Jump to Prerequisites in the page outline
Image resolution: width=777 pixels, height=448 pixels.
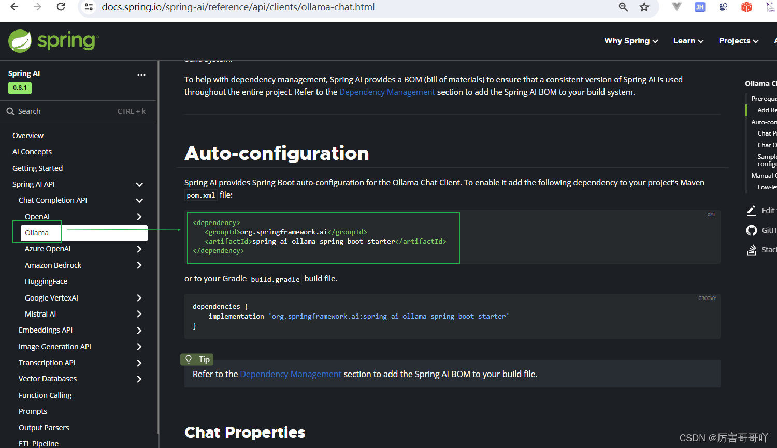click(764, 98)
